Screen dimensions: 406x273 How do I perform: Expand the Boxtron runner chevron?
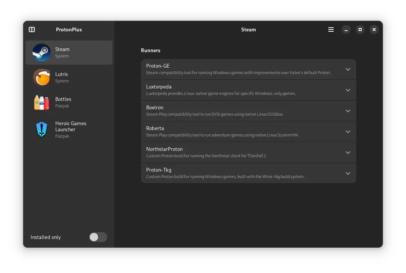click(348, 111)
